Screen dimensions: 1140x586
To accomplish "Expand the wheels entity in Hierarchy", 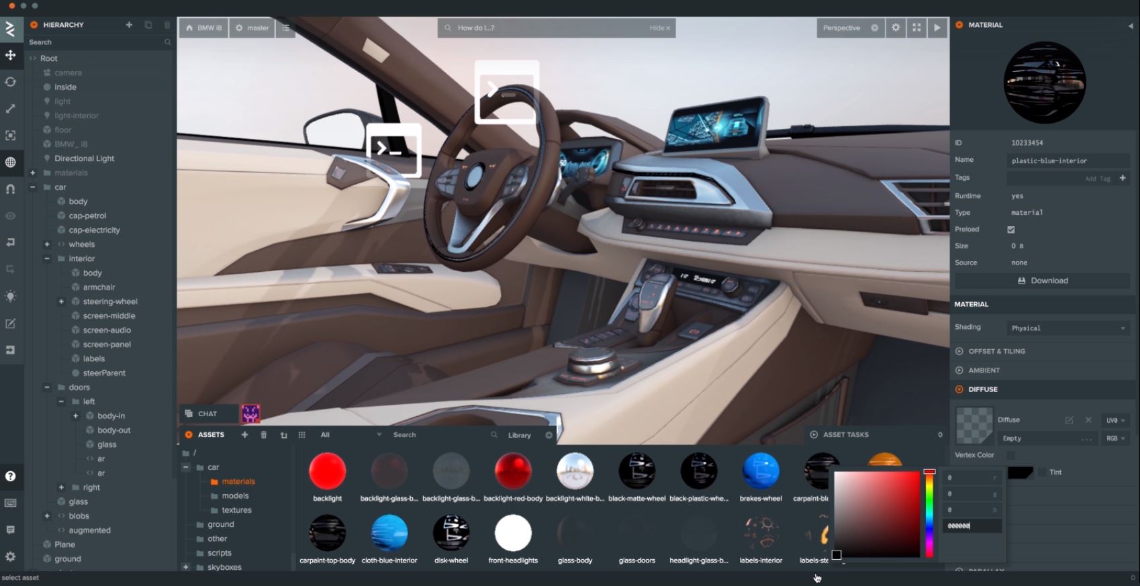I will [x=47, y=244].
